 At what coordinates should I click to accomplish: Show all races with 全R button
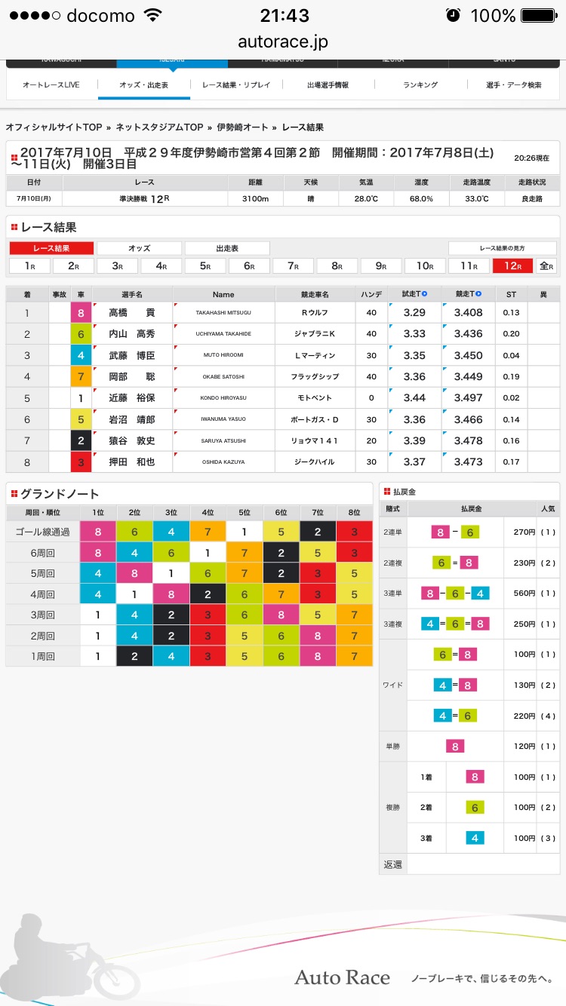(x=546, y=265)
